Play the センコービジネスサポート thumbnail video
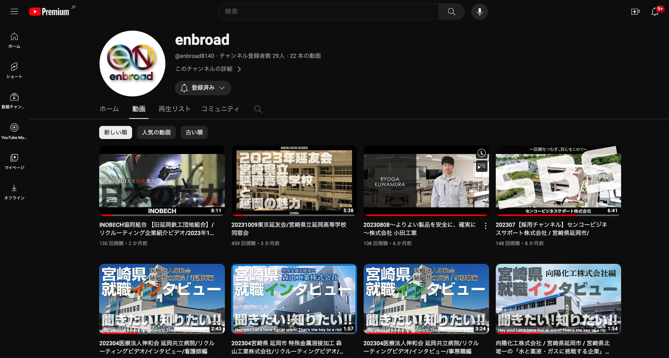Viewport: 669px width, 358px height. (558, 180)
